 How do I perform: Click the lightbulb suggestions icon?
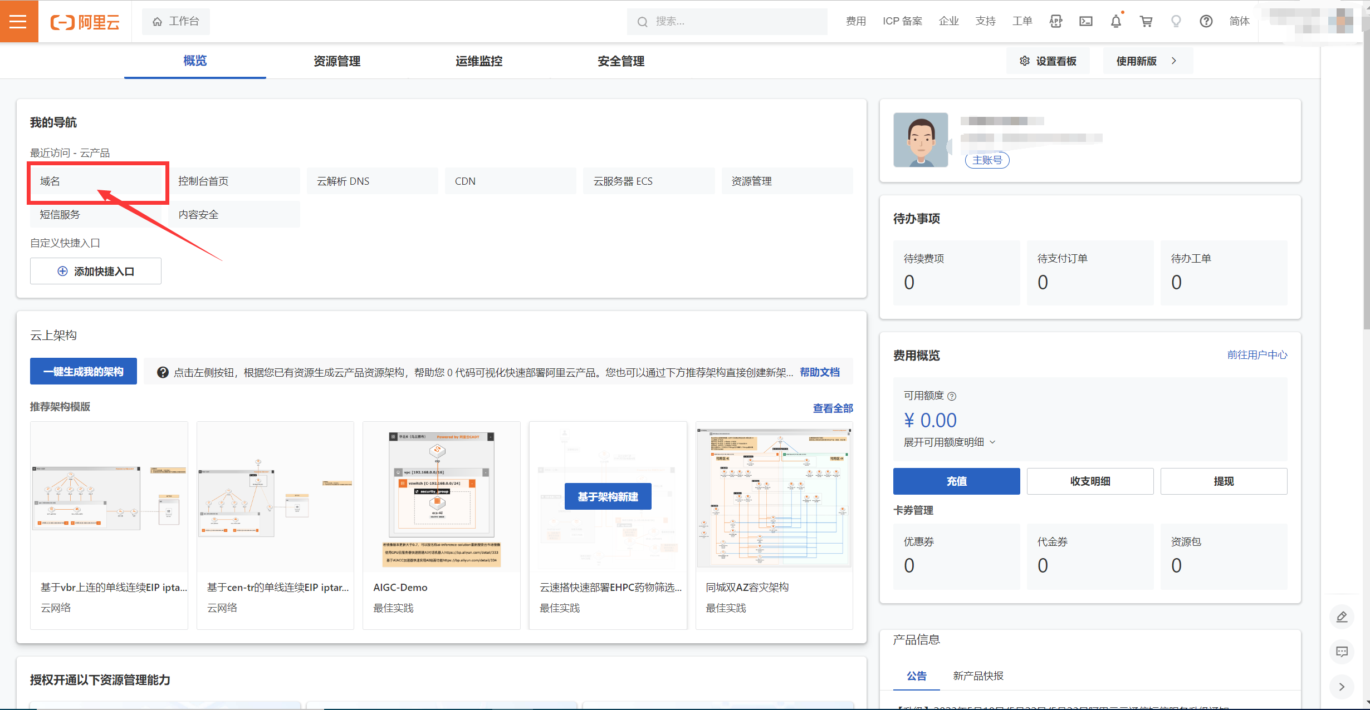(x=1176, y=21)
